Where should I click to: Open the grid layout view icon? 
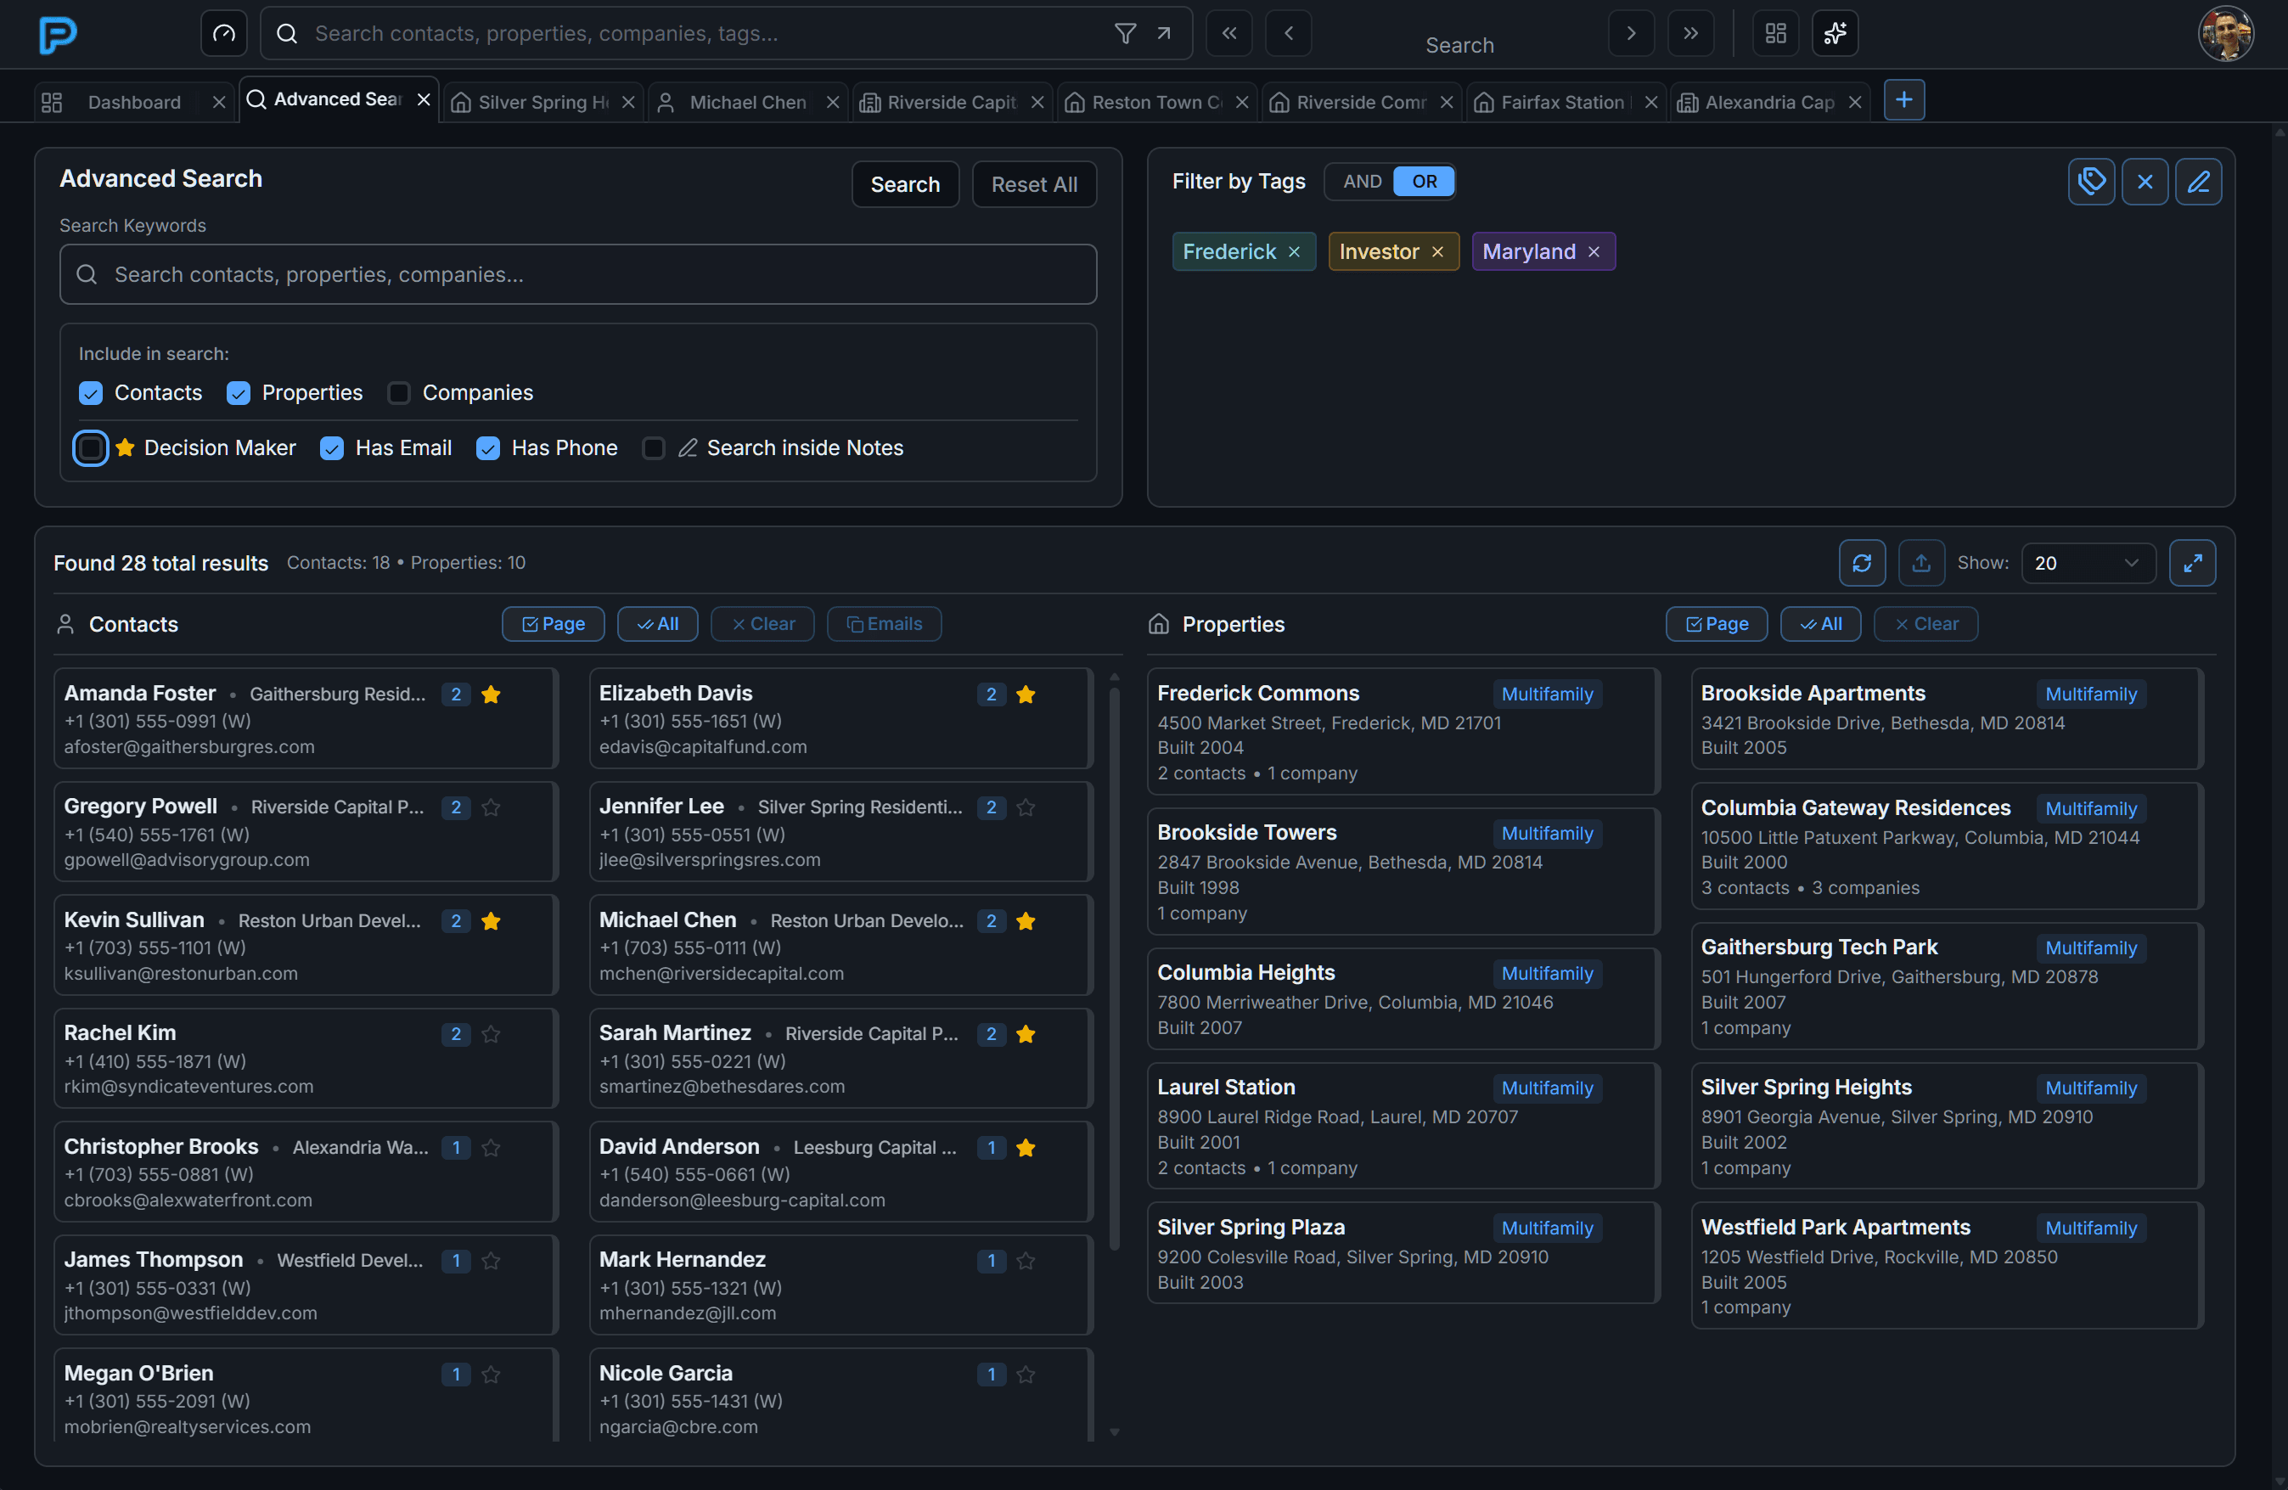click(1774, 34)
